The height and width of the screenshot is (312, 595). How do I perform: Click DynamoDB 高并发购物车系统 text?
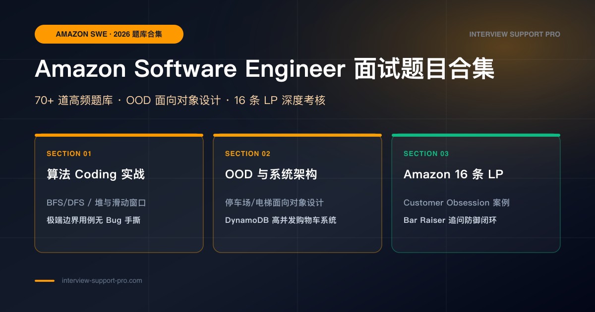(281, 220)
